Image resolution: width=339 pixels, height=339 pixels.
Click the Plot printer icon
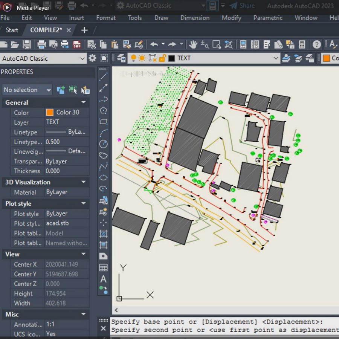tap(41, 45)
